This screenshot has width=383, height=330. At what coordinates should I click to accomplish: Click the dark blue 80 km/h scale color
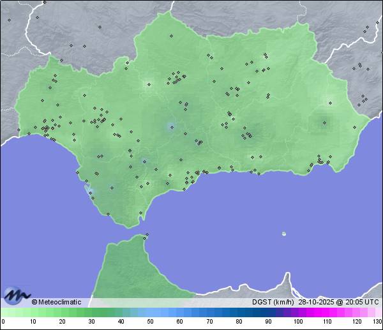pyautogui.click(x=239, y=312)
